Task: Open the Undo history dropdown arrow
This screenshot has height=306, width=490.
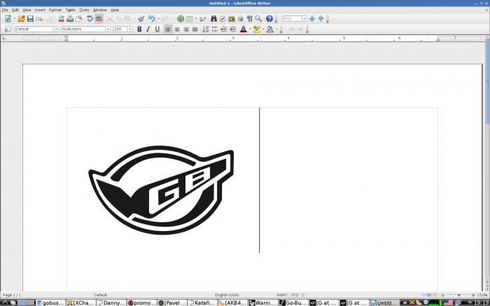Action: 158,19
